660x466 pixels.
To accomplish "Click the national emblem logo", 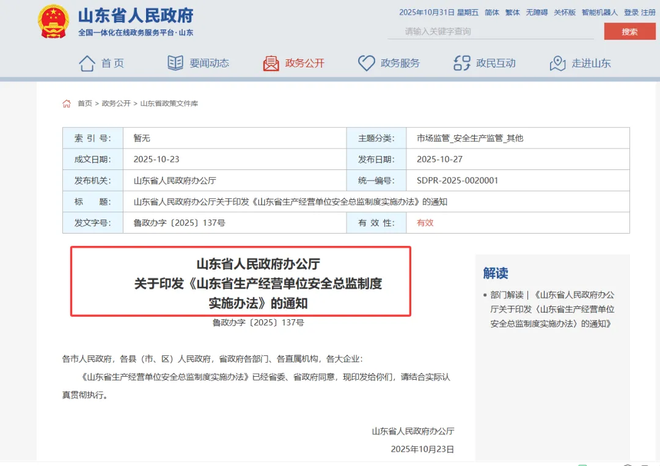I will 53,20.
